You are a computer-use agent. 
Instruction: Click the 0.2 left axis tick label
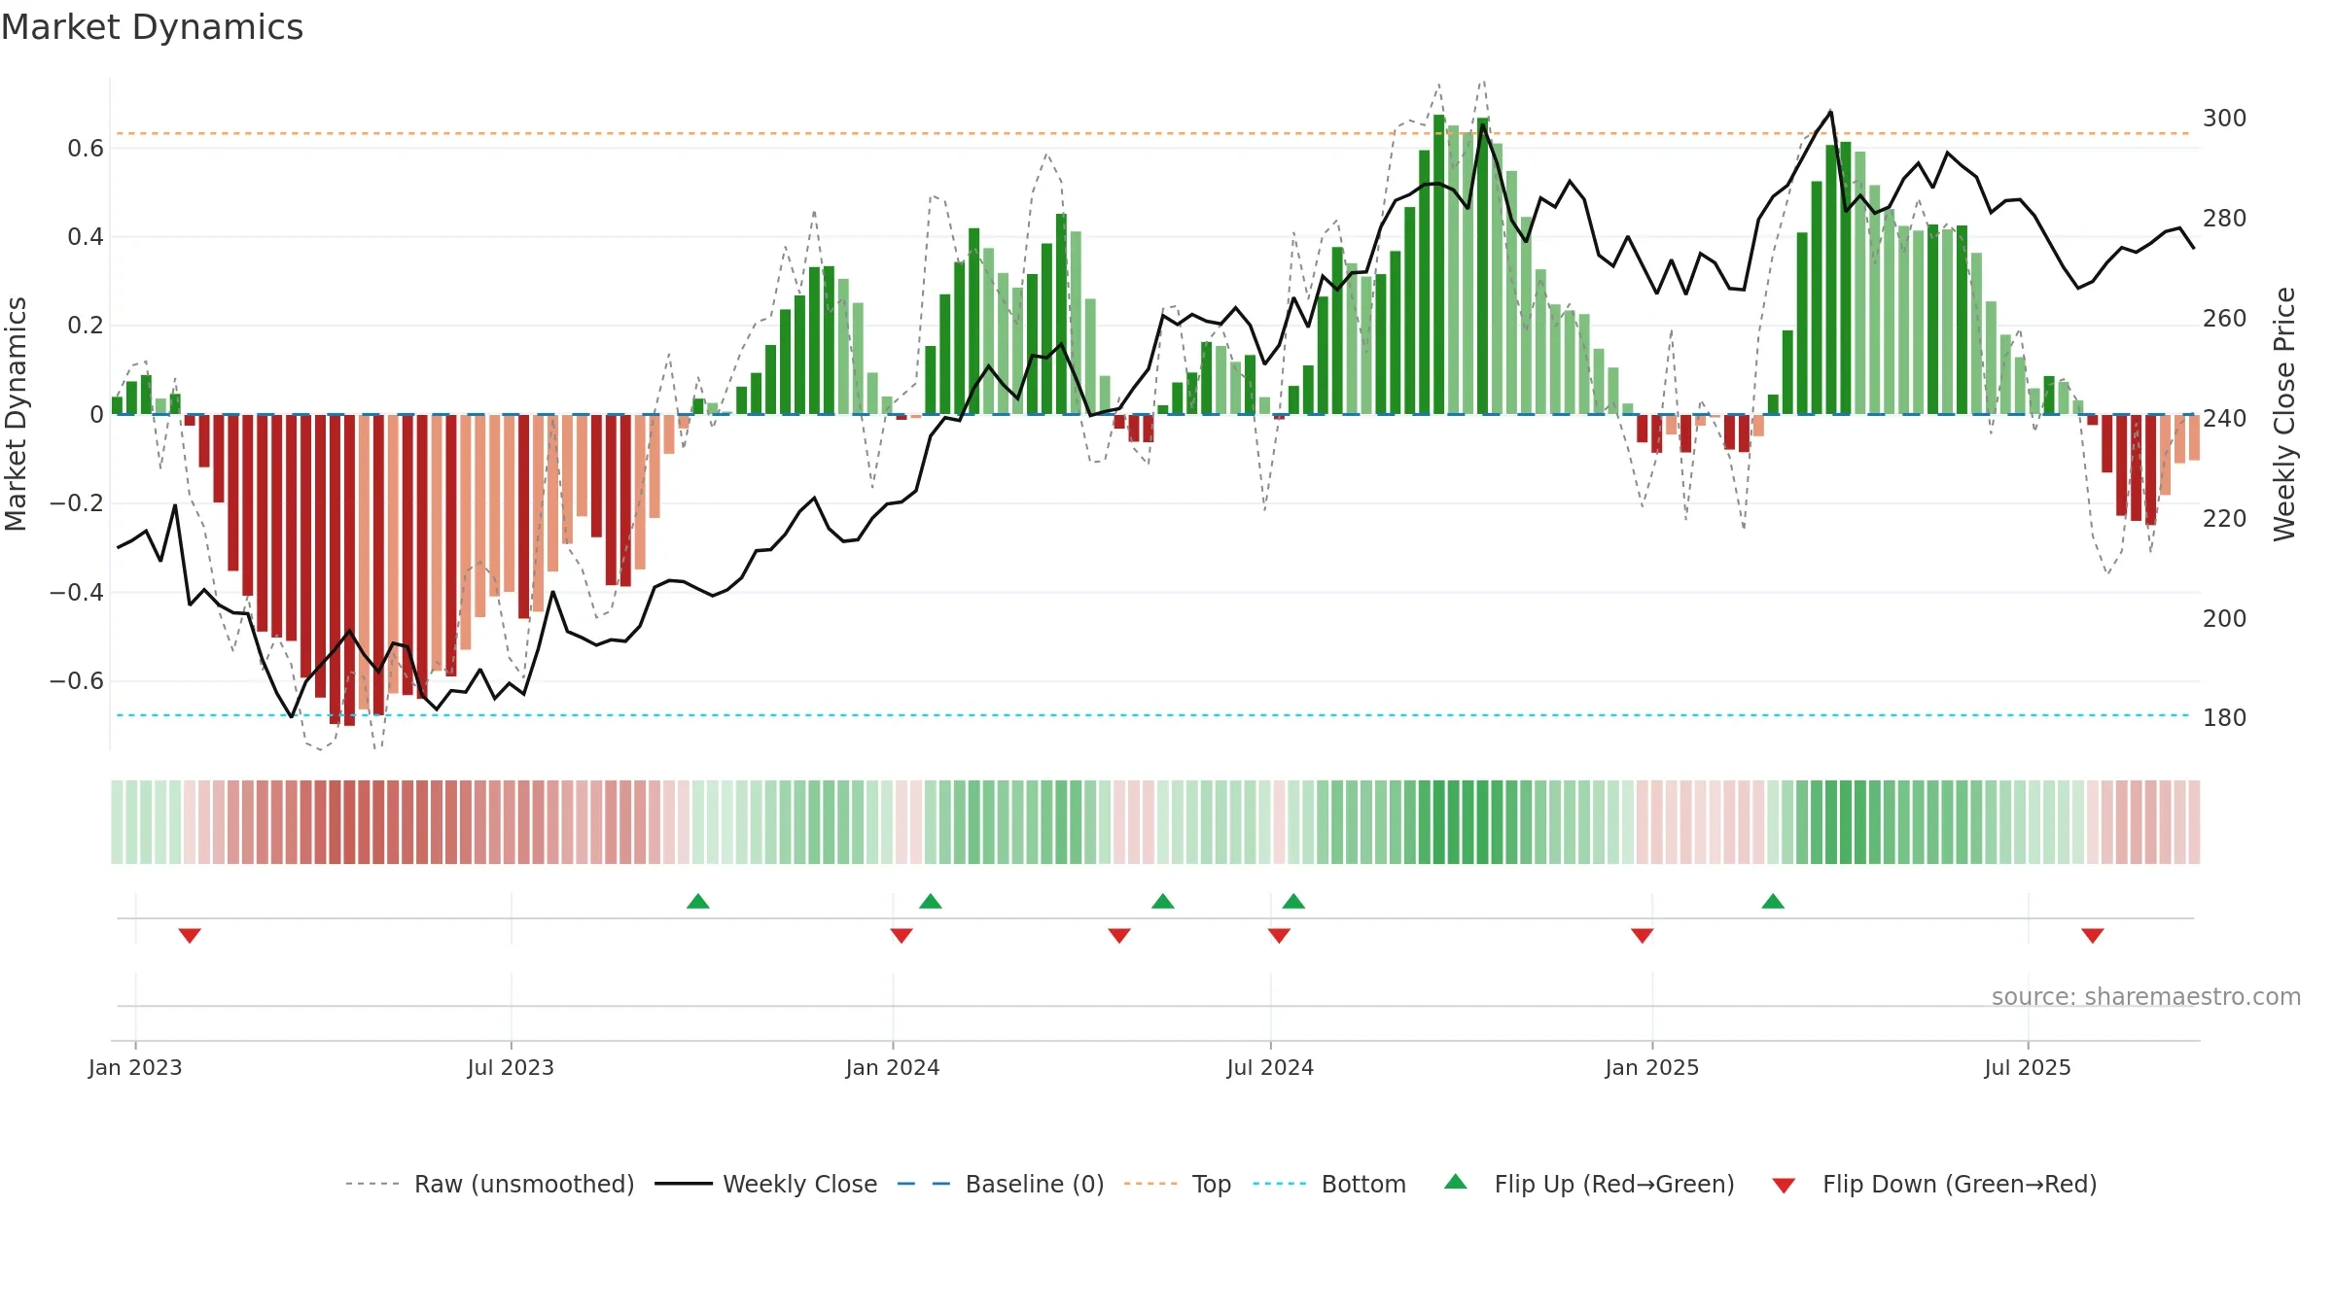[86, 326]
